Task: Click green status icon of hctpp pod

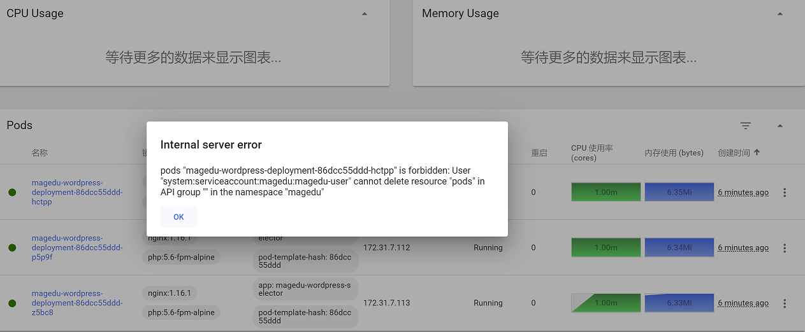Action: (x=12, y=193)
